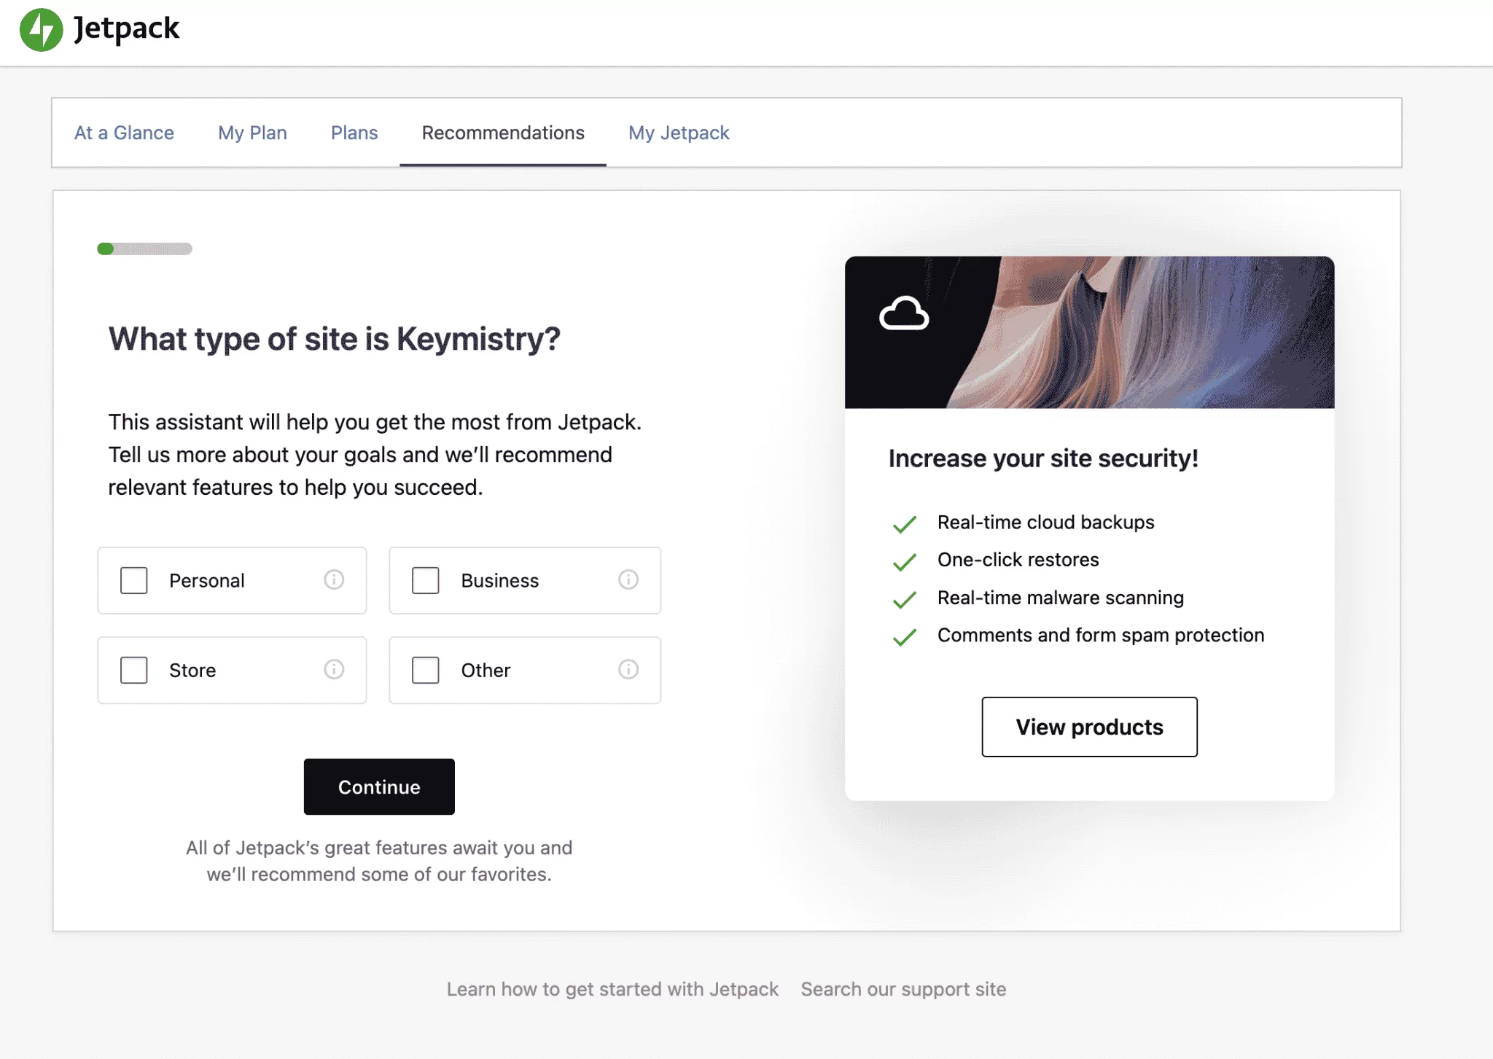Select the Recommendations tab
The image size is (1493, 1059).
click(503, 133)
